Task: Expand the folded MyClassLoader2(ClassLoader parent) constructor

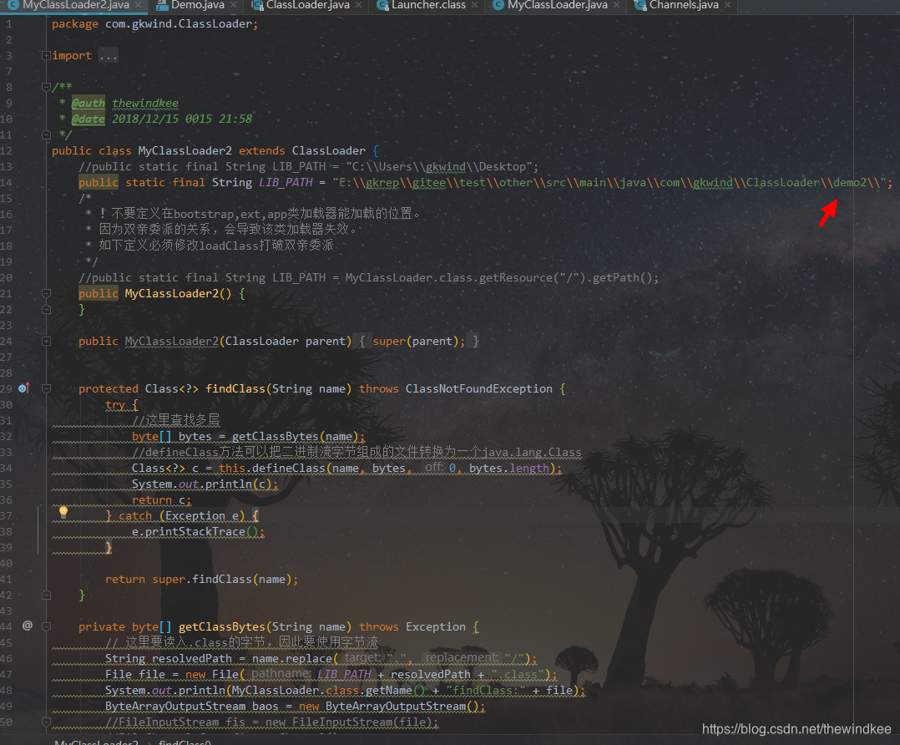Action: click(x=46, y=342)
